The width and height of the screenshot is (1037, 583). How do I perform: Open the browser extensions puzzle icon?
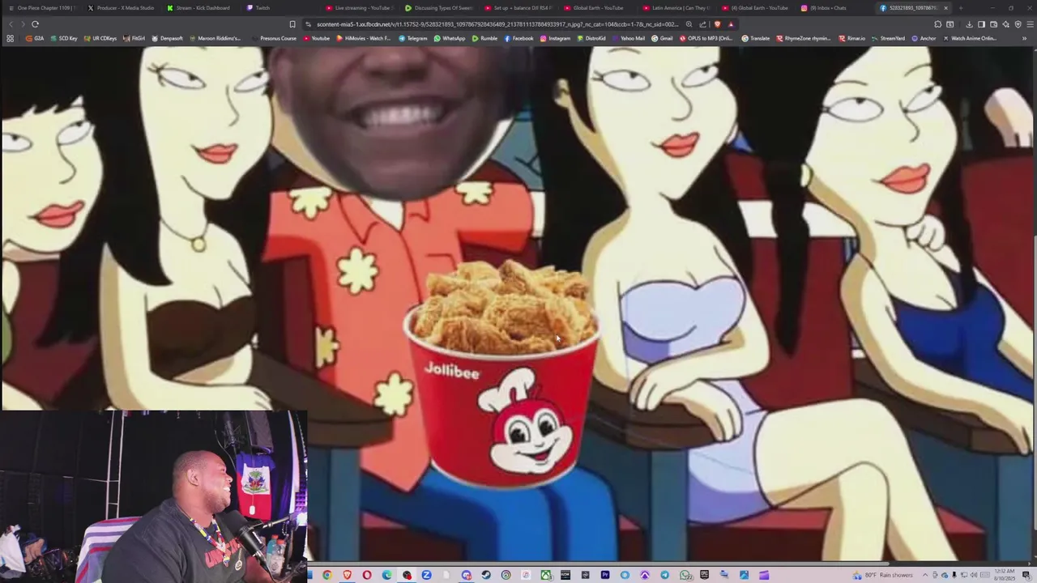coord(938,24)
